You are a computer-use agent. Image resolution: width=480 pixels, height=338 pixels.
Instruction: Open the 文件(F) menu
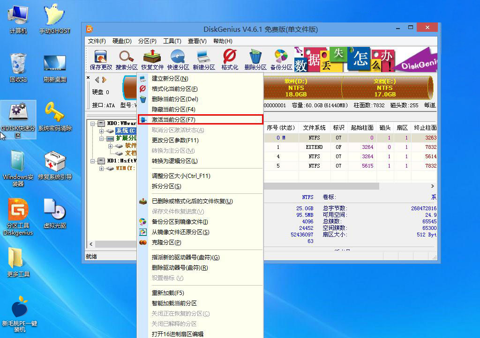tap(97, 41)
